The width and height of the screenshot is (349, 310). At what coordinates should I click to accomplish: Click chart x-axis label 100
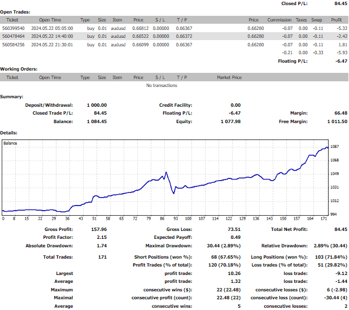click(x=188, y=219)
